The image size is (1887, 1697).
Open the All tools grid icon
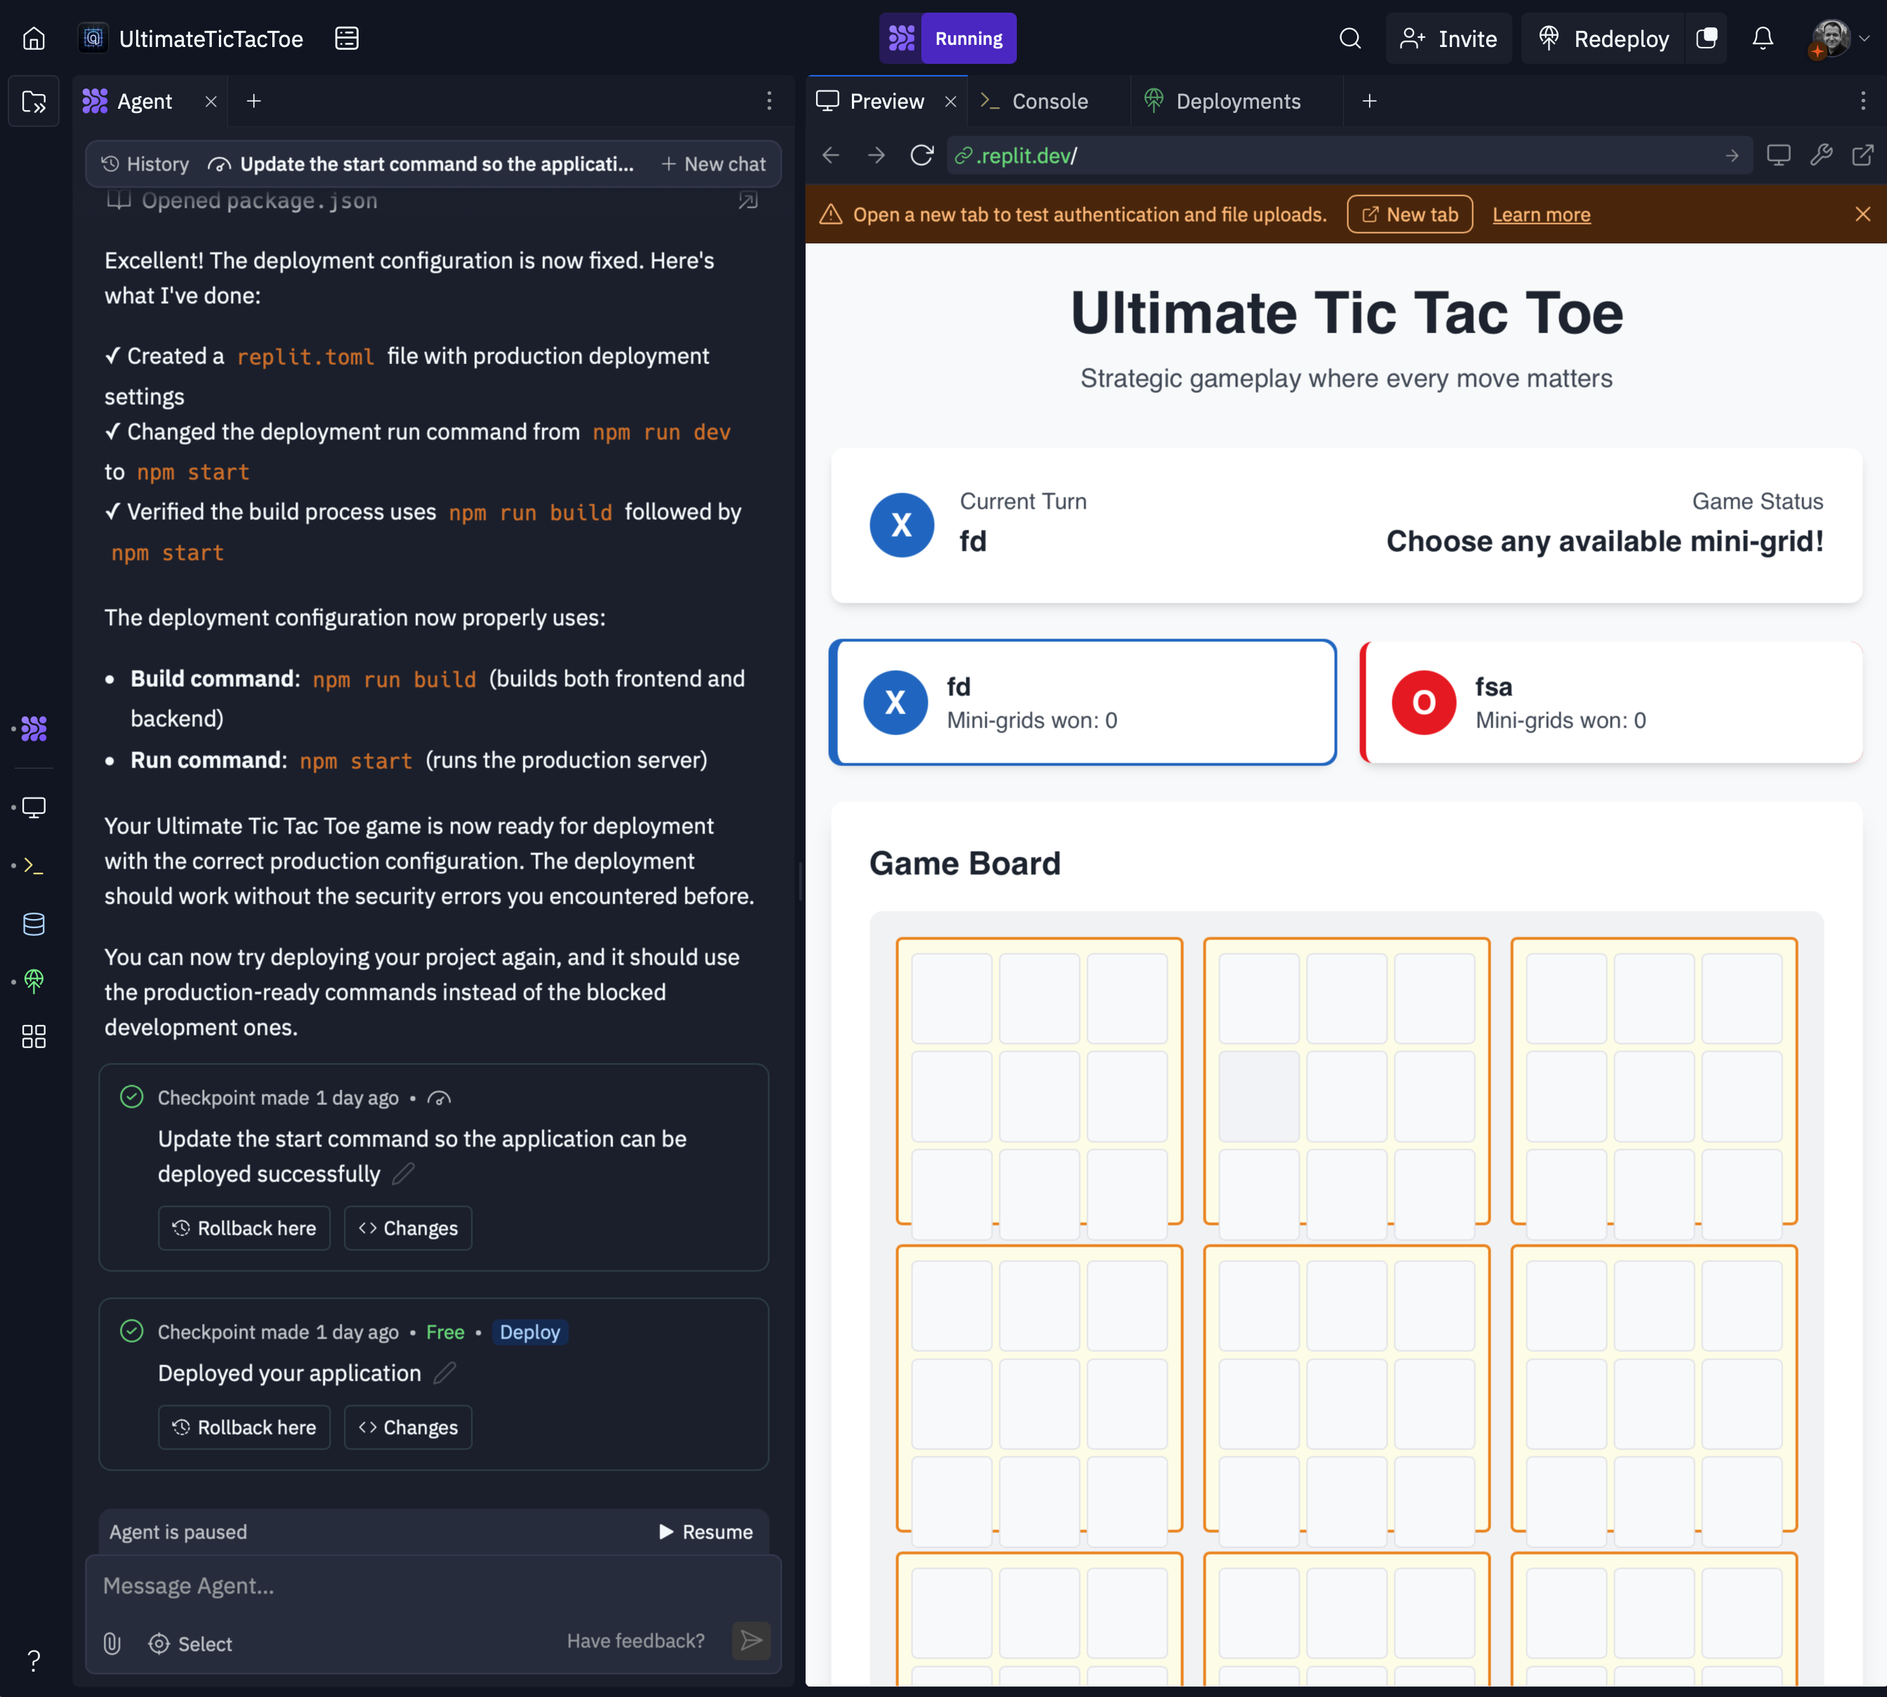[34, 1036]
